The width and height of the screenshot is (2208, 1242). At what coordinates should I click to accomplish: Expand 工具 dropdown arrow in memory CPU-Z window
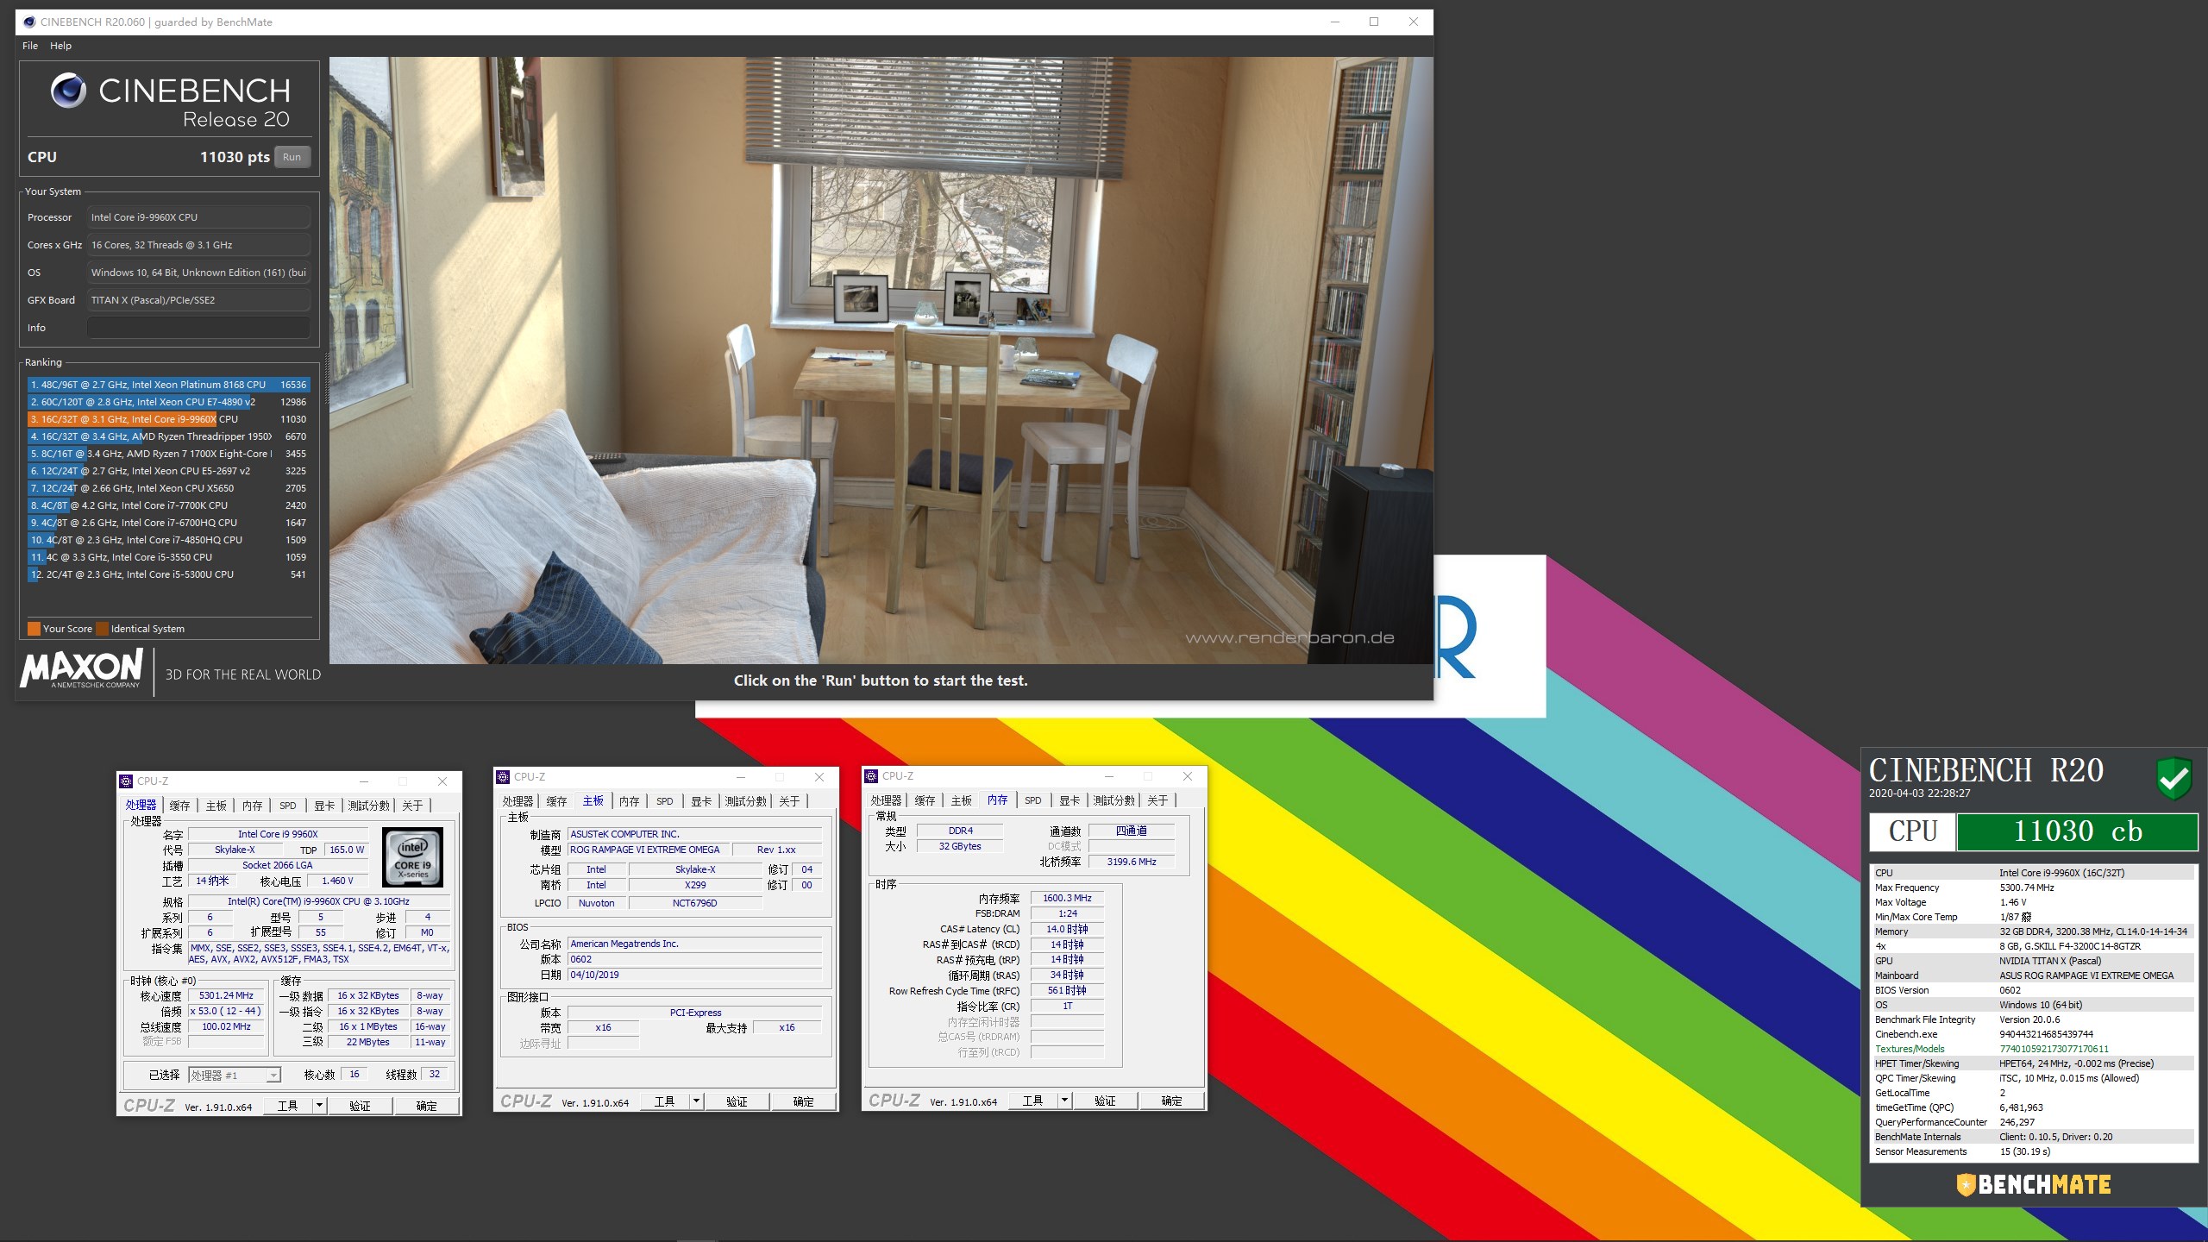tap(1064, 1101)
